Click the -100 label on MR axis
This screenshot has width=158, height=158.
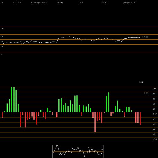pyautogui.click(x=155, y=139)
